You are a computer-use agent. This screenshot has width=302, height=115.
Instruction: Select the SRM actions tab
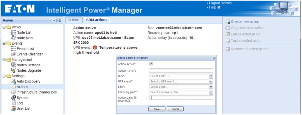(x=96, y=20)
